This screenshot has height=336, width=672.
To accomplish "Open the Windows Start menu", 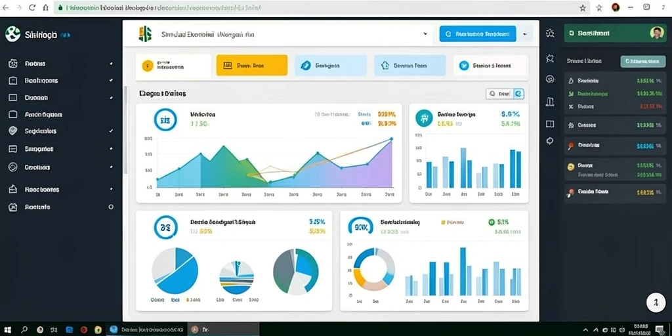I will 7,329.
